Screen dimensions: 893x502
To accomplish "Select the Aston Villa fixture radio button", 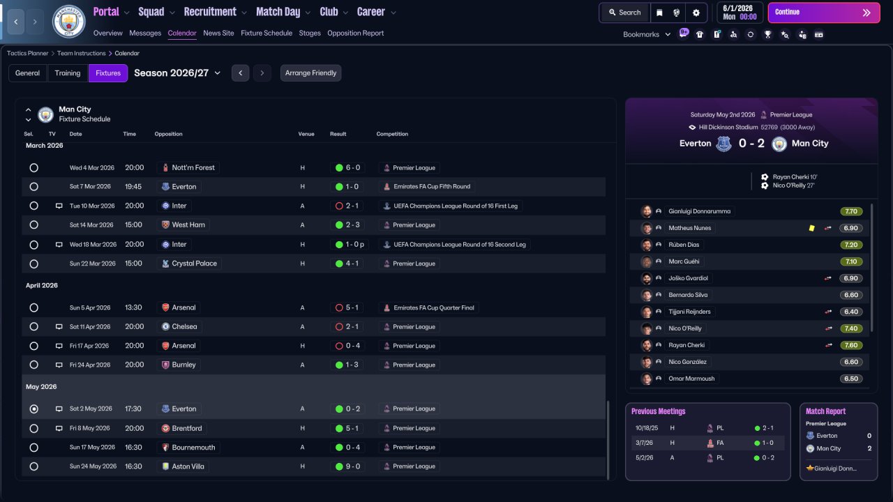I will coord(33,466).
